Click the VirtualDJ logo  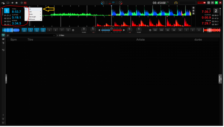(x=201, y=3)
